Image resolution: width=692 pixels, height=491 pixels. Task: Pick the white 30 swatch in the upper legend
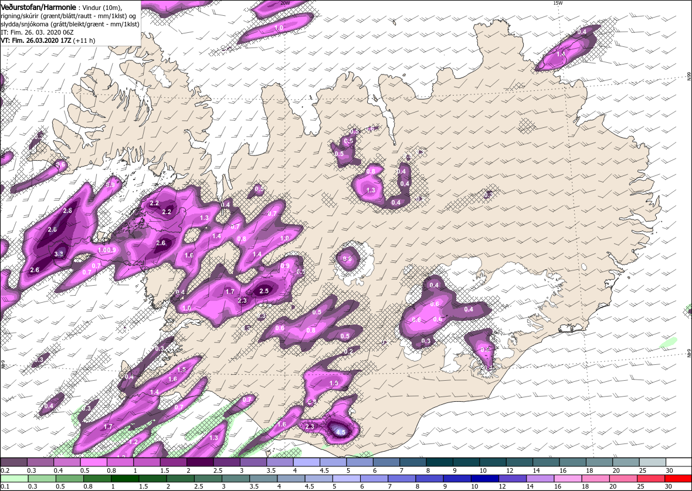click(679, 462)
